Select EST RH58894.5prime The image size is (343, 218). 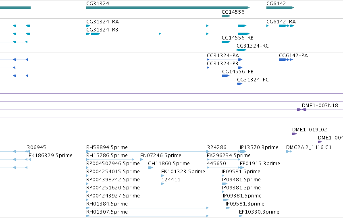click(147, 152)
